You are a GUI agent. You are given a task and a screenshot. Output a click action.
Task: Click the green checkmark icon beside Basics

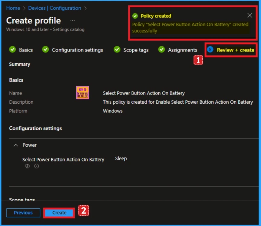(12, 49)
